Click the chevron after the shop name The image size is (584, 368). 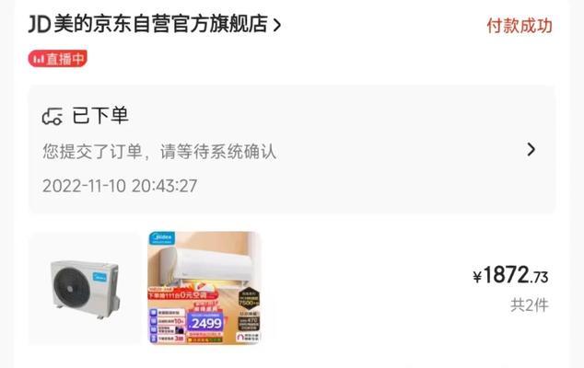point(276,25)
